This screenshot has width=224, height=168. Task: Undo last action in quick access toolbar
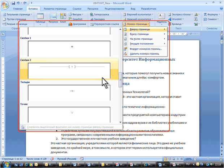coord(18,3)
